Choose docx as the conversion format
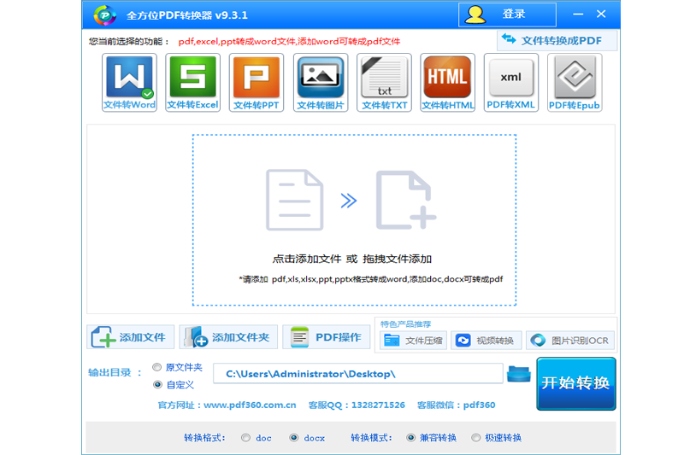The width and height of the screenshot is (684, 455). pyautogui.click(x=294, y=438)
